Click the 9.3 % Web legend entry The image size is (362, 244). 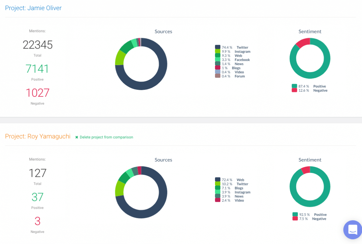point(229,56)
